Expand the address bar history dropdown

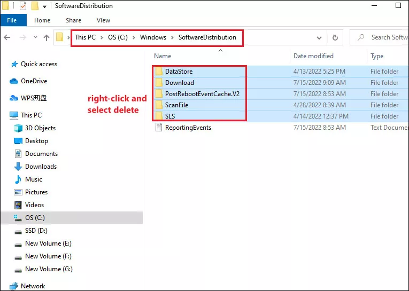point(319,38)
